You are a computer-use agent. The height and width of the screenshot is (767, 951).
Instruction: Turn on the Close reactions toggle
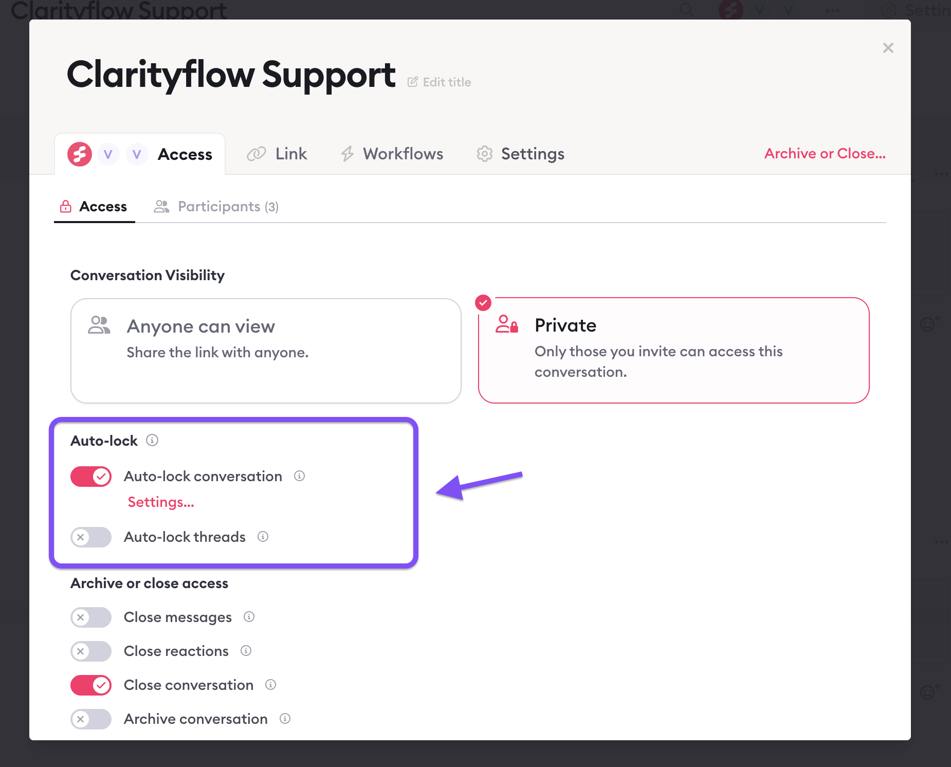tap(91, 651)
